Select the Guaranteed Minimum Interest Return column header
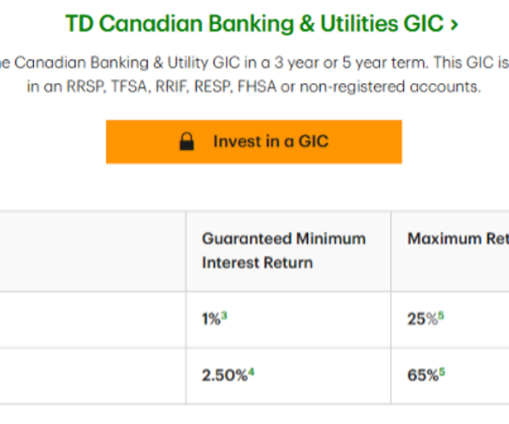This screenshot has height=424, width=509. click(x=283, y=250)
